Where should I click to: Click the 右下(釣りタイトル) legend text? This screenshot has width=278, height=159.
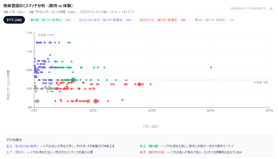153,152
